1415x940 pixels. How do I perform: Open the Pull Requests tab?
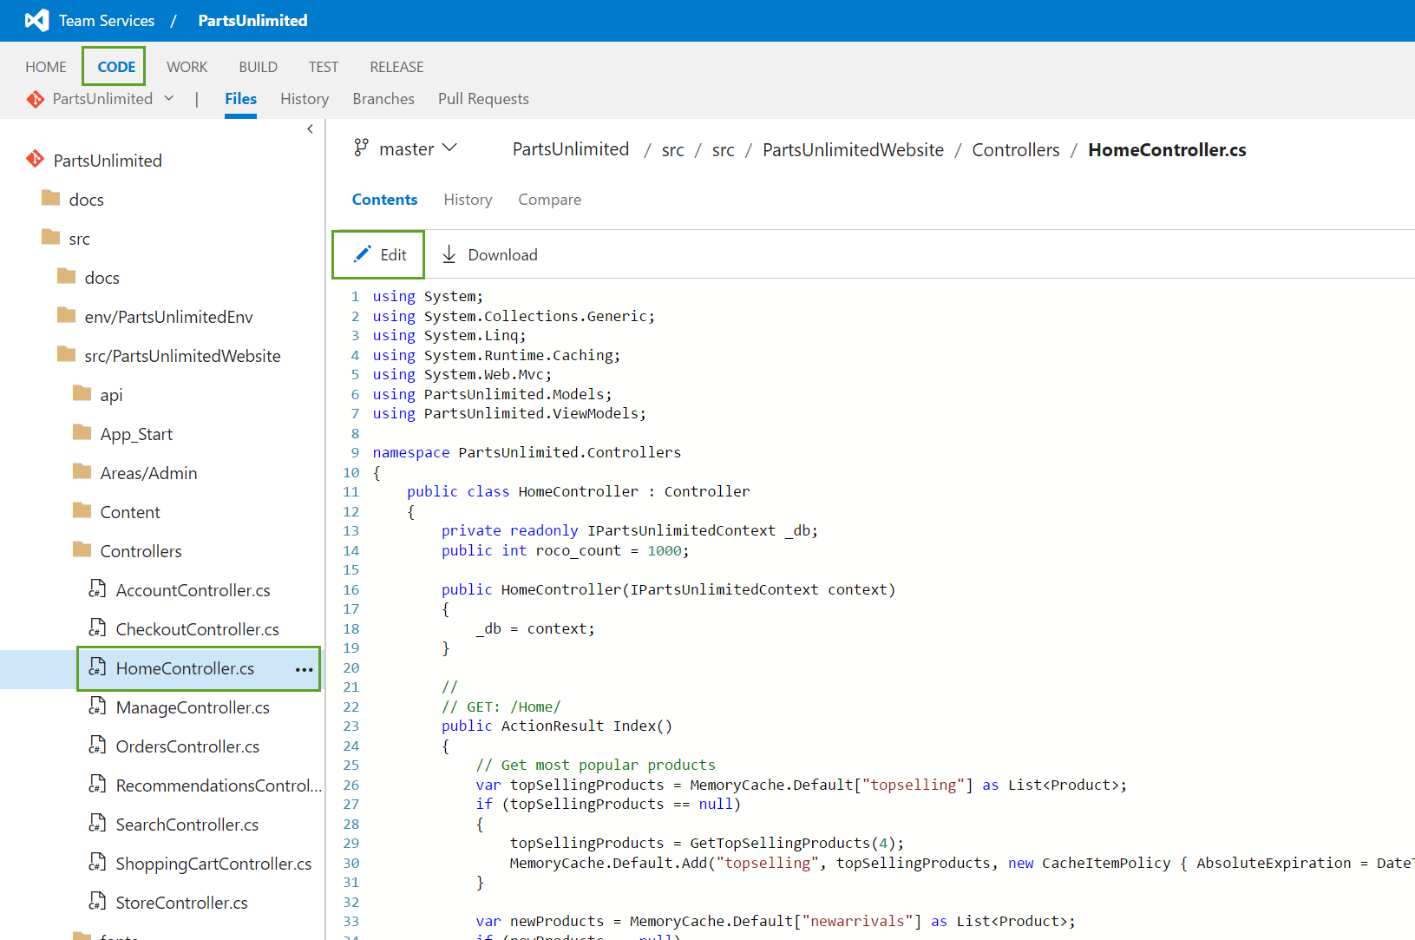tap(483, 99)
